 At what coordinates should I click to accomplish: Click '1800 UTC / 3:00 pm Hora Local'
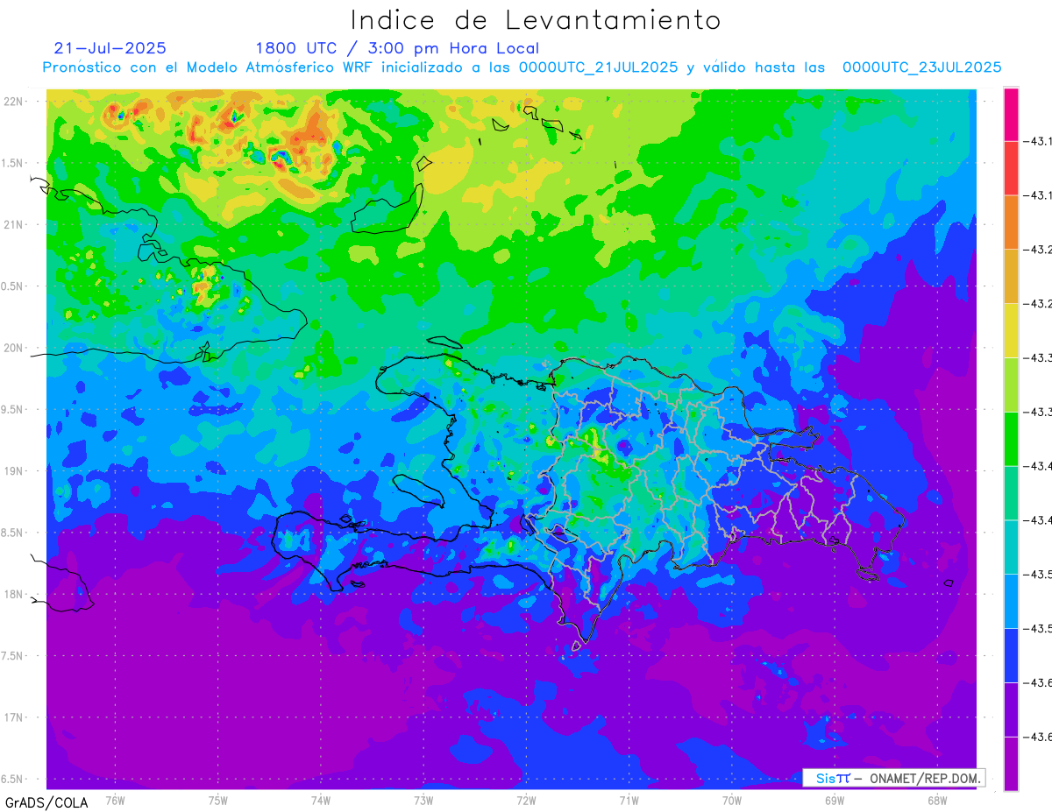coord(397,48)
